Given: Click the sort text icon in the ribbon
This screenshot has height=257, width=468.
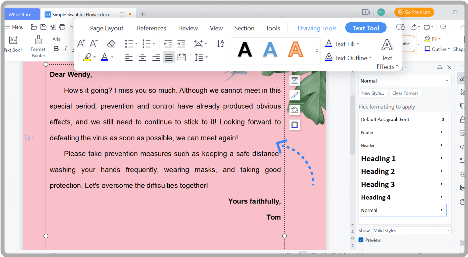Looking at the screenshot, I should [220, 43].
